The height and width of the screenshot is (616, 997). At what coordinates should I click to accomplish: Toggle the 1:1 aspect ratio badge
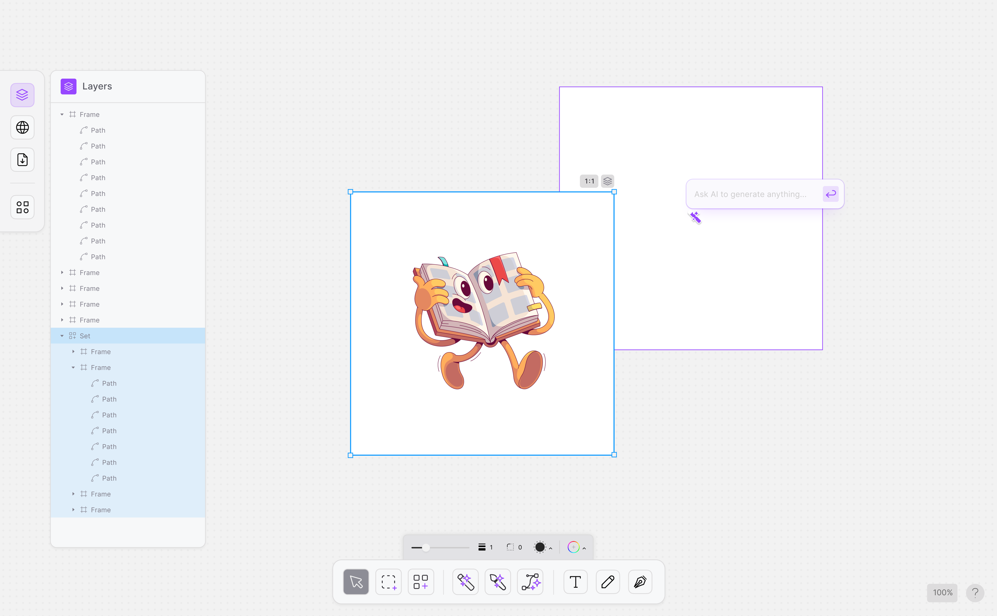pos(589,181)
